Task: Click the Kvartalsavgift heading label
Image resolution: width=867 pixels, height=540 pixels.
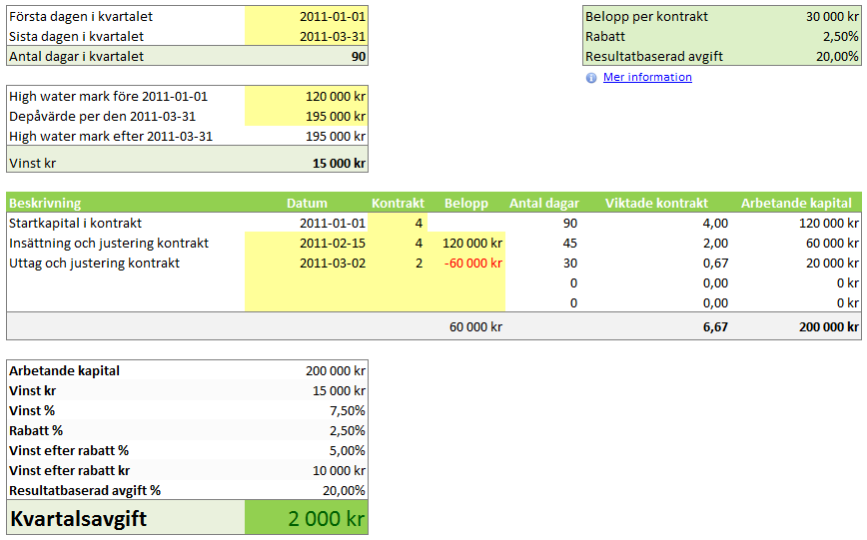Action: tap(79, 518)
